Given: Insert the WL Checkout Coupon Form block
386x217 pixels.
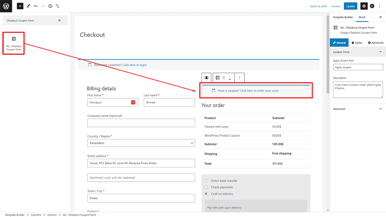Looking at the screenshot, I should tap(14, 43).
